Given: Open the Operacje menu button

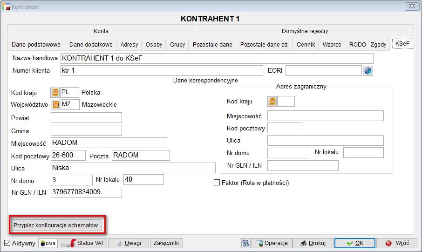Looking at the screenshot, I should point(273,243).
